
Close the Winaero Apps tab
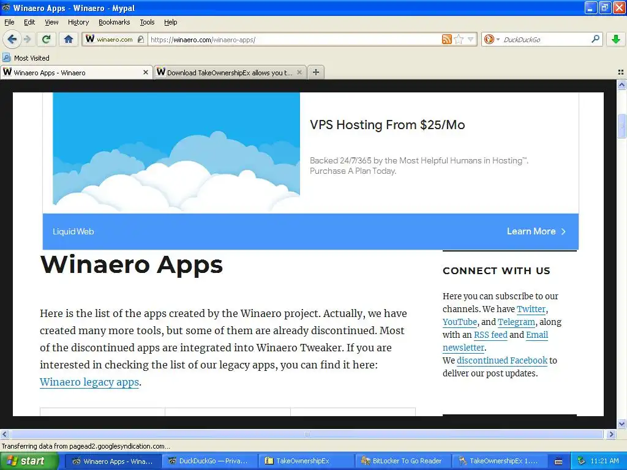pos(146,72)
